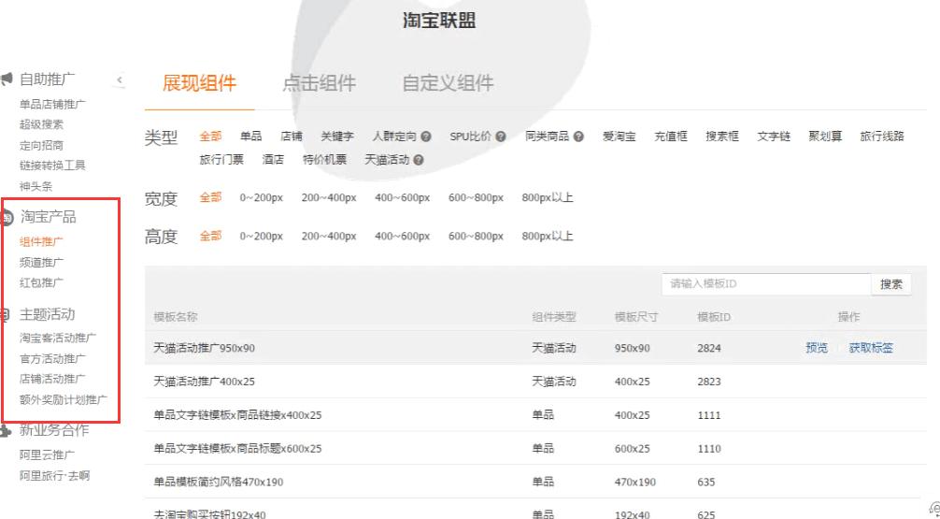Click the 搜索 button
This screenshot has width=940, height=519.
coord(891,283)
